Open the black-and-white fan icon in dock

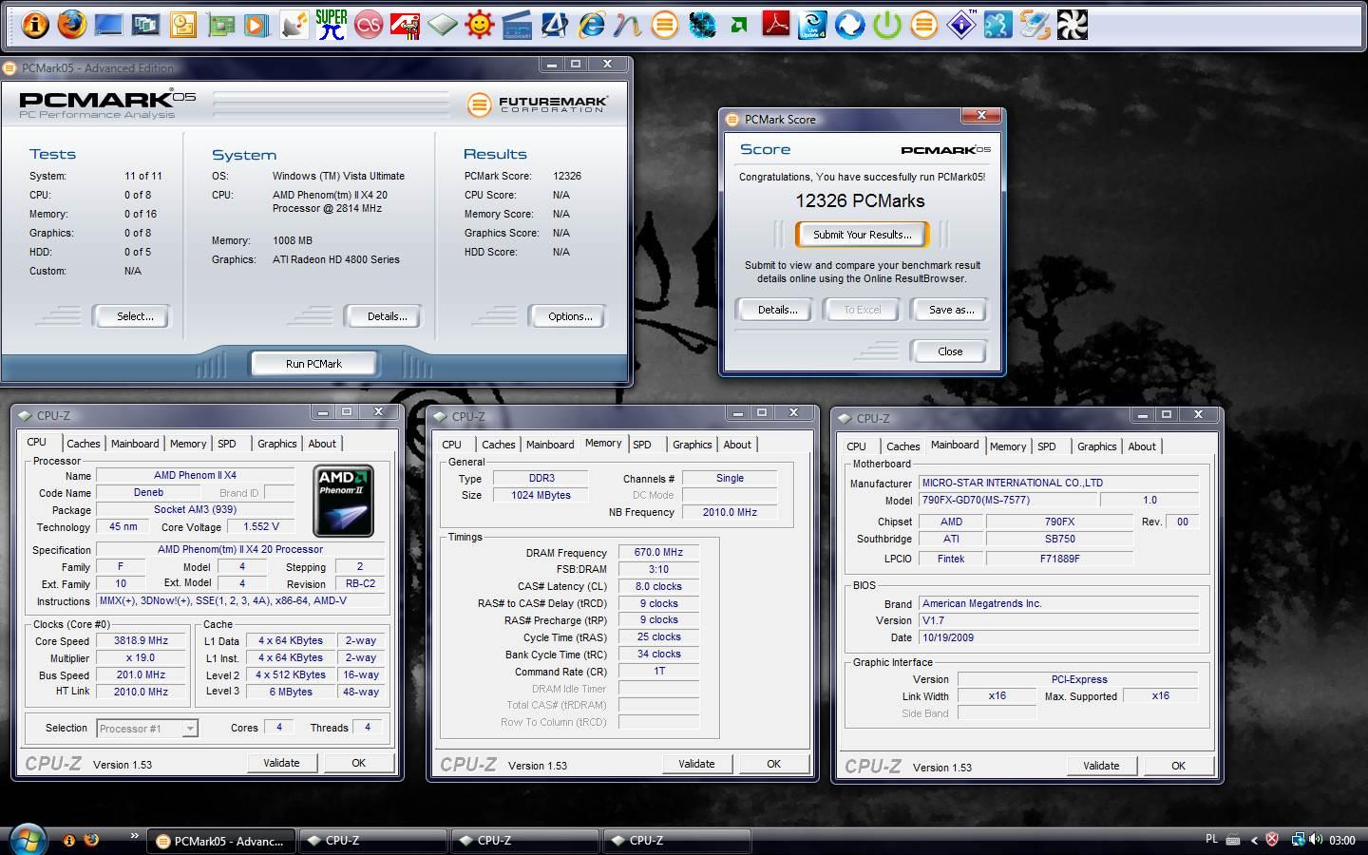point(1072,25)
